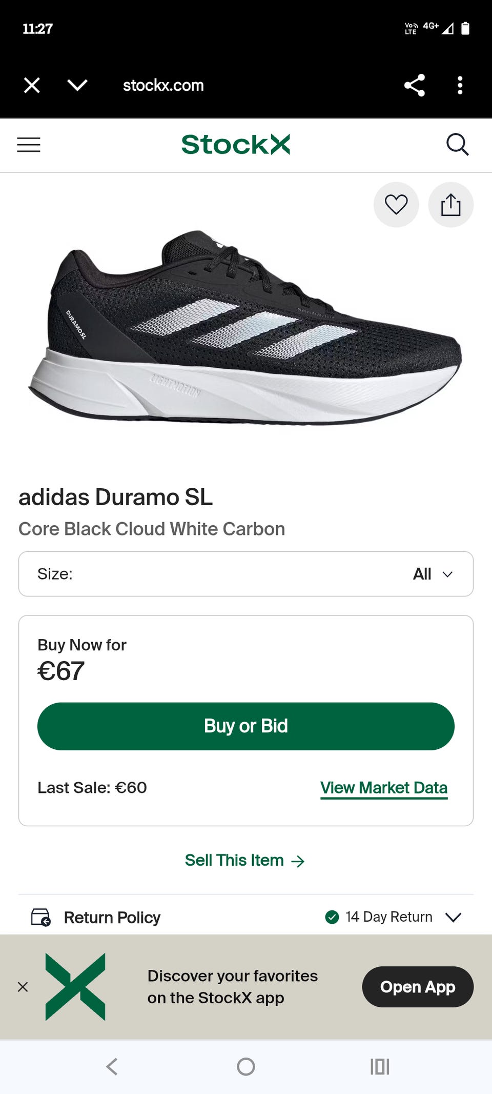Tap the StockX logo header
This screenshot has width=492, height=1094.
[x=236, y=145]
